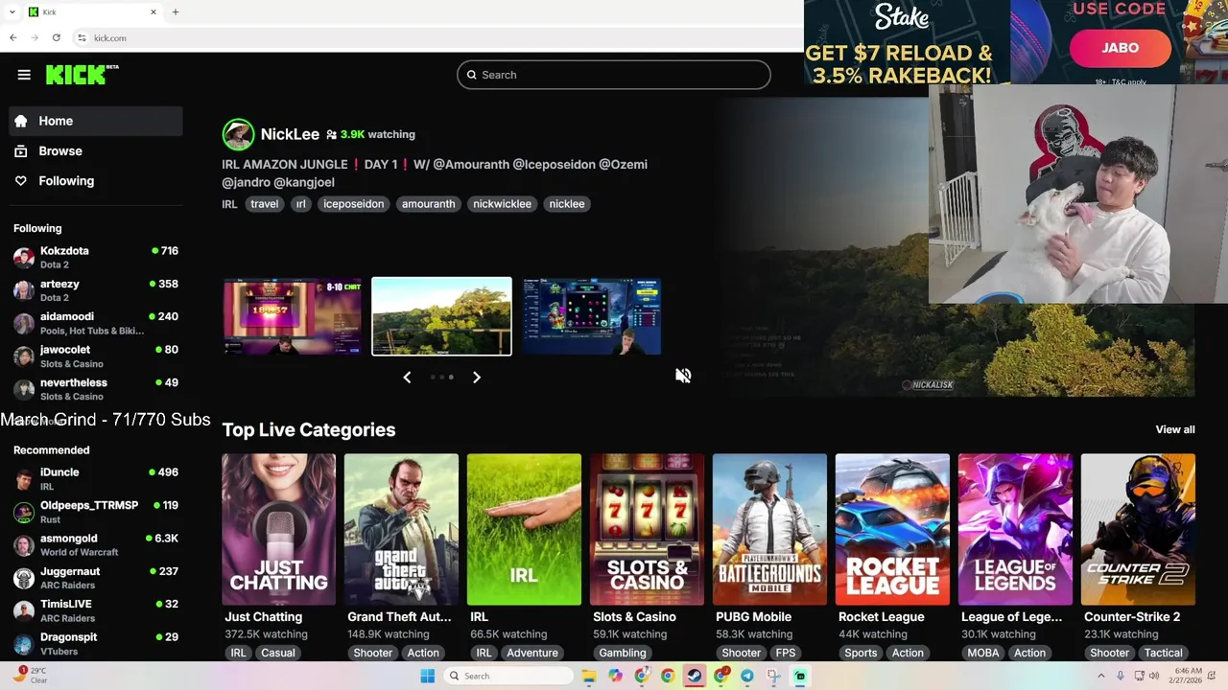
Task: Open Oldpeeps_TTRMSP recommended channel
Action: point(96,512)
